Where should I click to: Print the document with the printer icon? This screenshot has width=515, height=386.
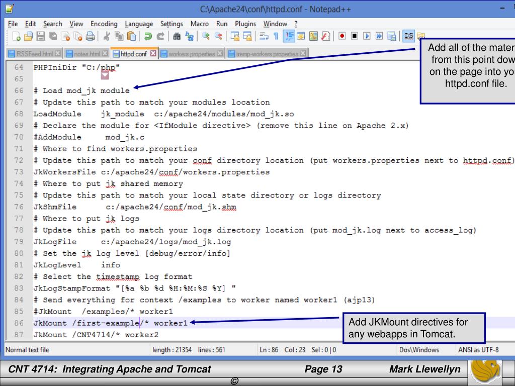[x=90, y=36]
